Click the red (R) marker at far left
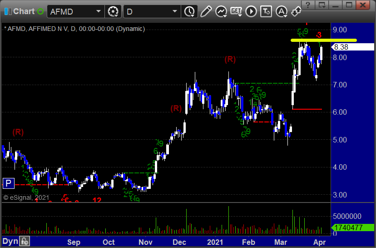376x248 pixels. (18, 132)
